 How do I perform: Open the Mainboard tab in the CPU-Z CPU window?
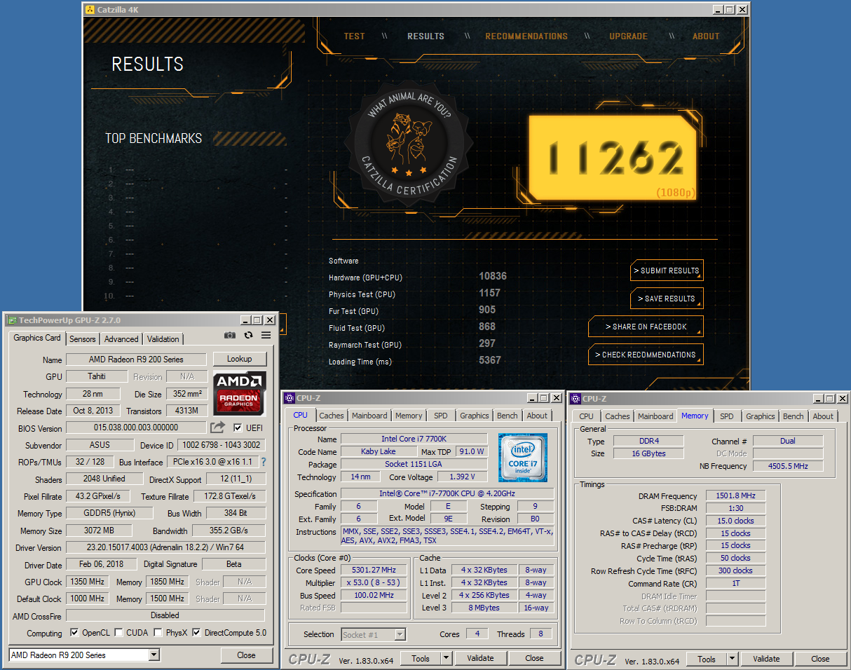369,416
